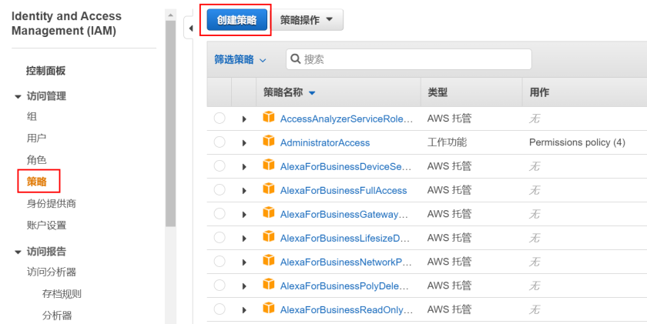The image size is (647, 324).
Task: Open the AlexaForBusinessReadOnly… policy link
Action: tap(346, 310)
